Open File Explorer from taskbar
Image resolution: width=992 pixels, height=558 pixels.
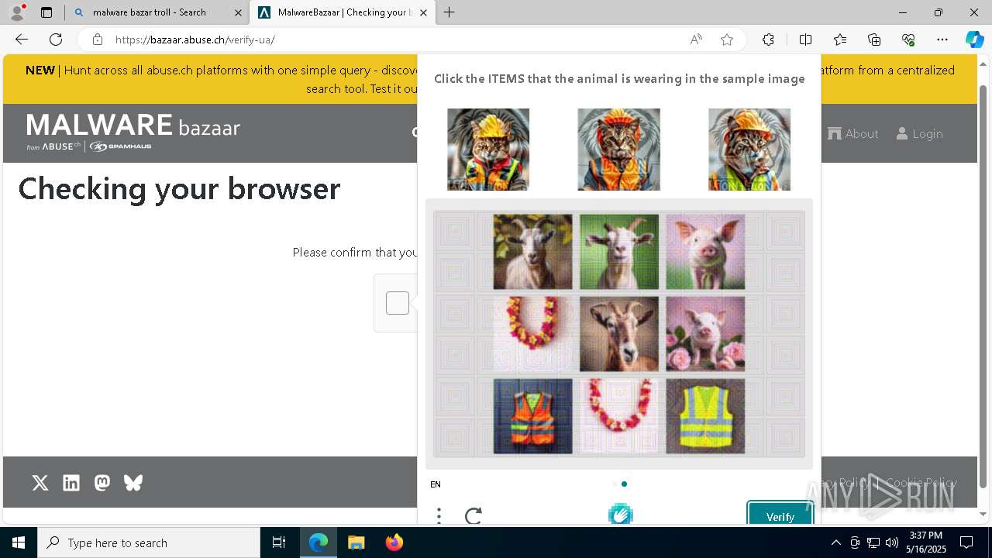(x=356, y=542)
